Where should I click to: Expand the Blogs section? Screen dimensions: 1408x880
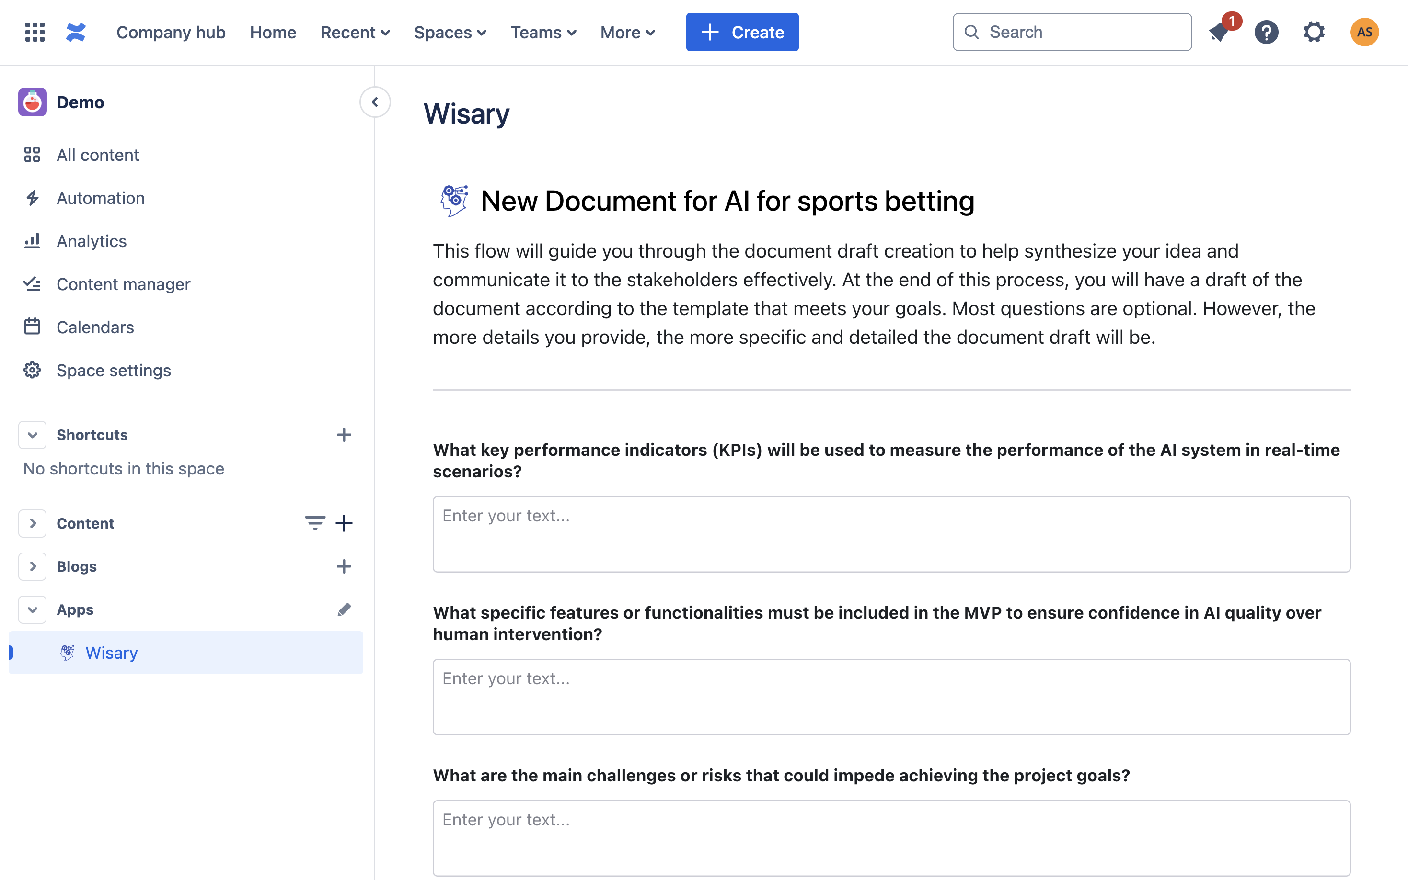(33, 566)
